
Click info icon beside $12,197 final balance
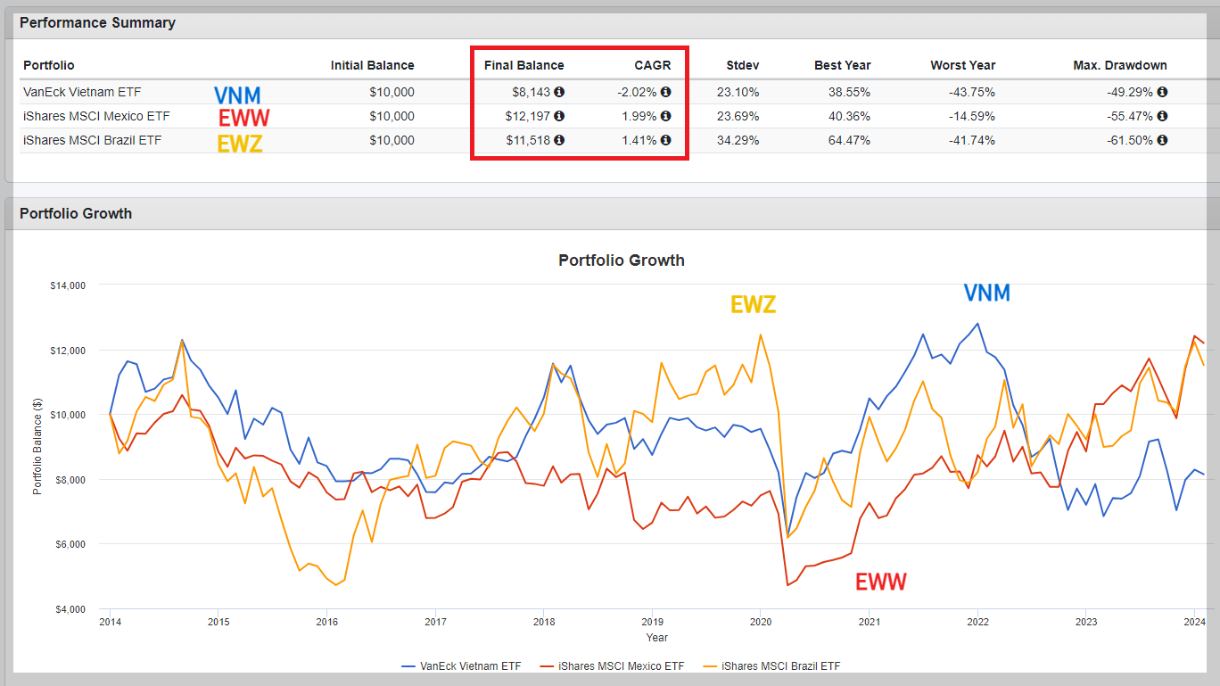(x=559, y=116)
